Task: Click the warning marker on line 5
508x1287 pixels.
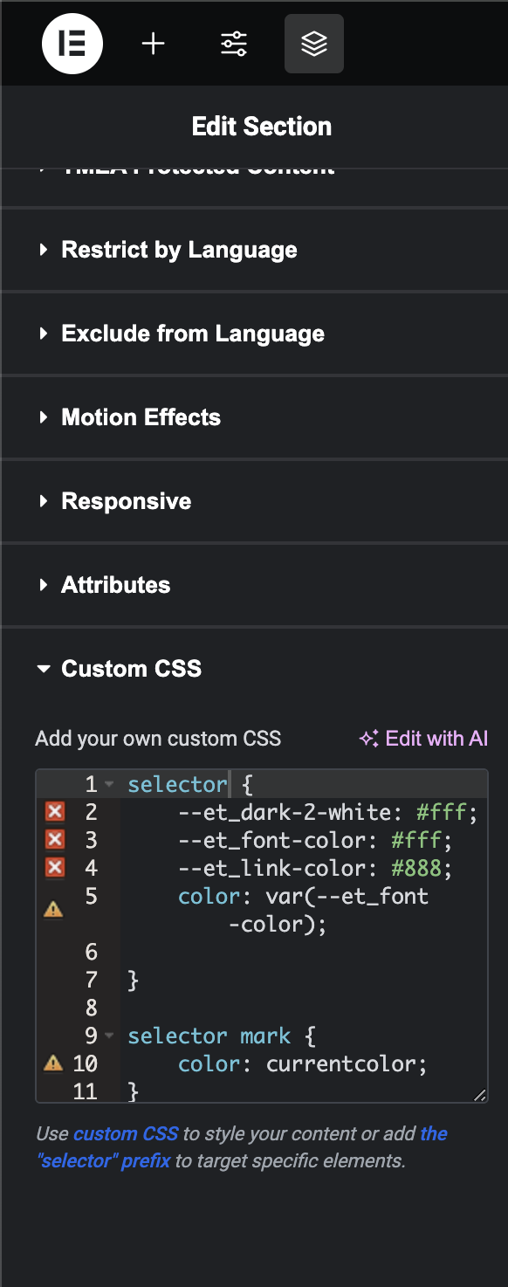Action: pyautogui.click(x=53, y=910)
